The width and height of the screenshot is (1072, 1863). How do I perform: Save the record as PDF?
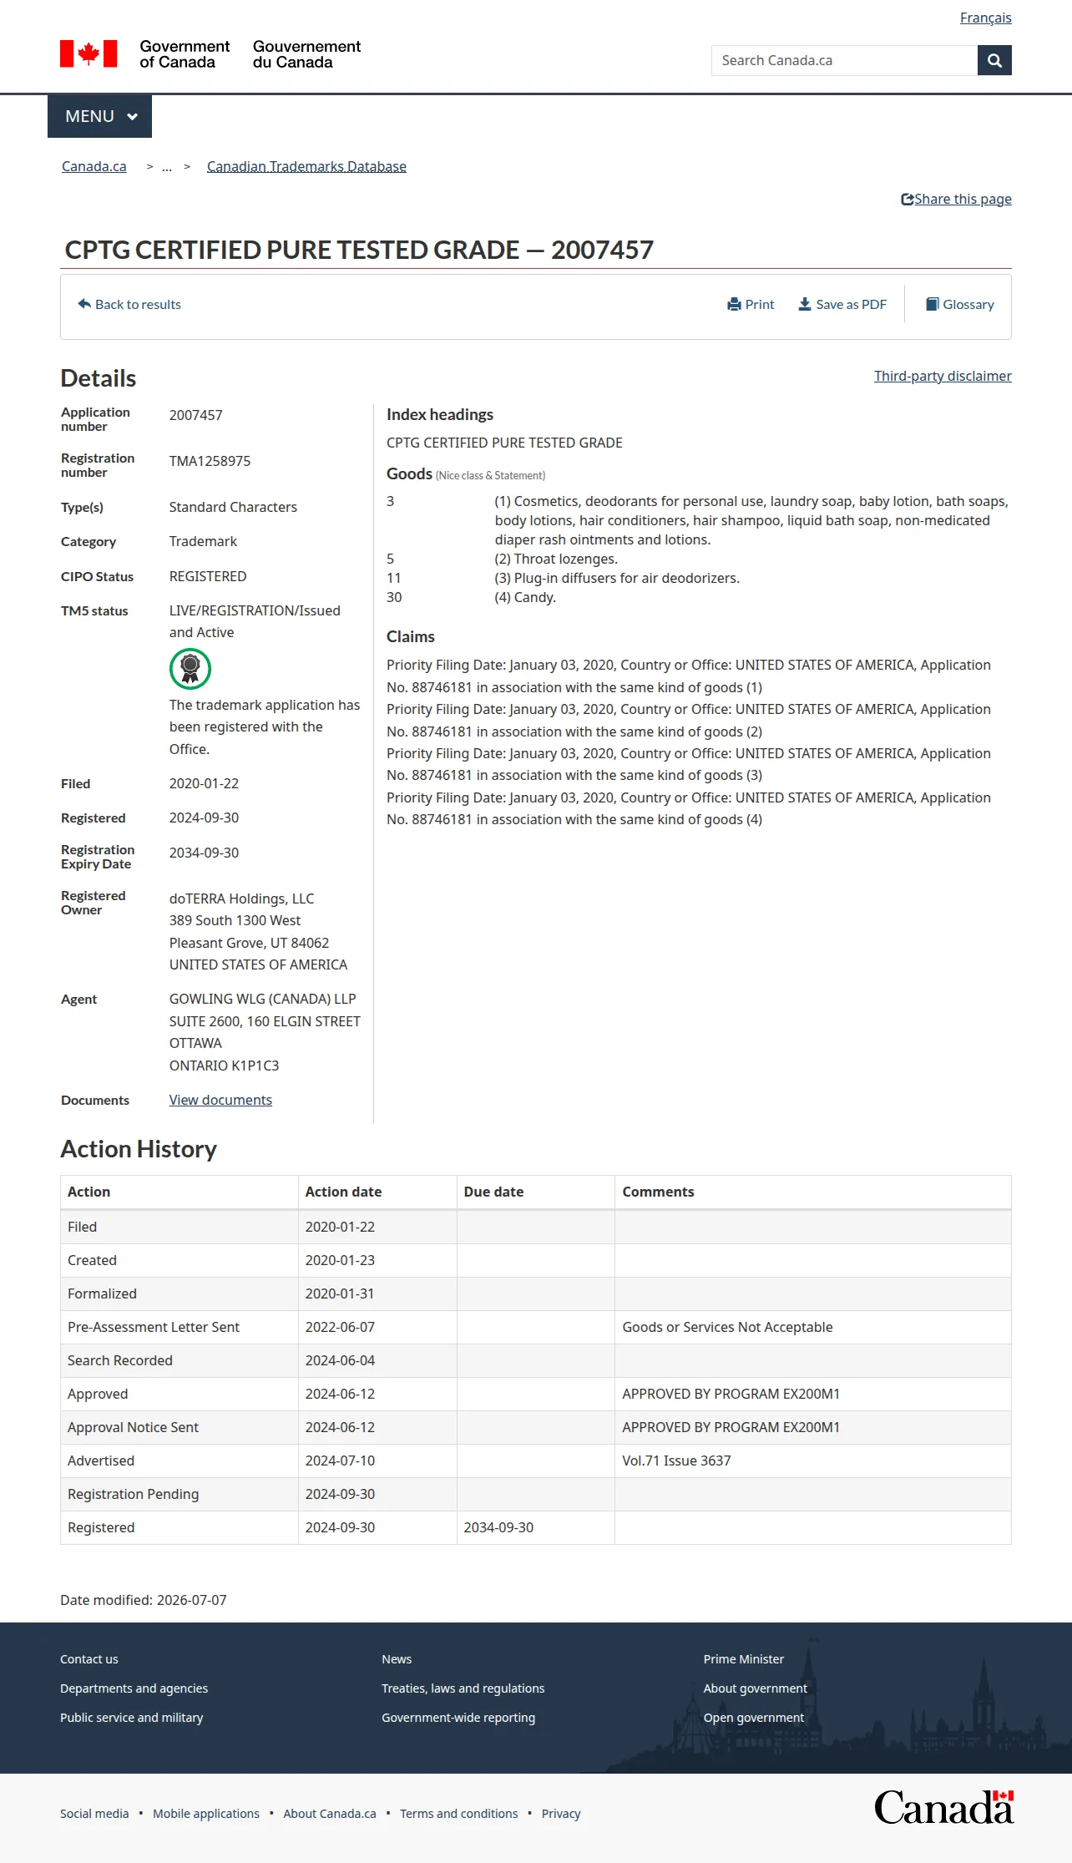pyautogui.click(x=842, y=304)
